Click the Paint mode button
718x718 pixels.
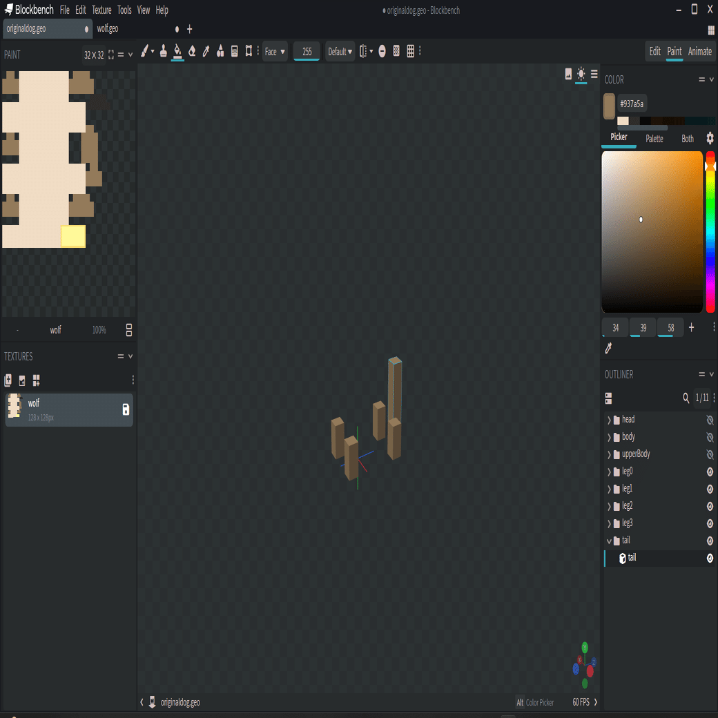point(674,51)
